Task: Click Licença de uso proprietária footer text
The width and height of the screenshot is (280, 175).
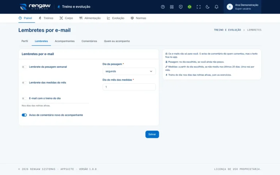Action: click(238, 169)
